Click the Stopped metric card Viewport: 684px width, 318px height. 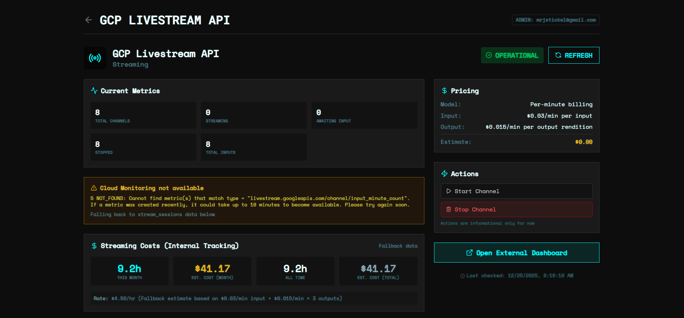point(143,147)
